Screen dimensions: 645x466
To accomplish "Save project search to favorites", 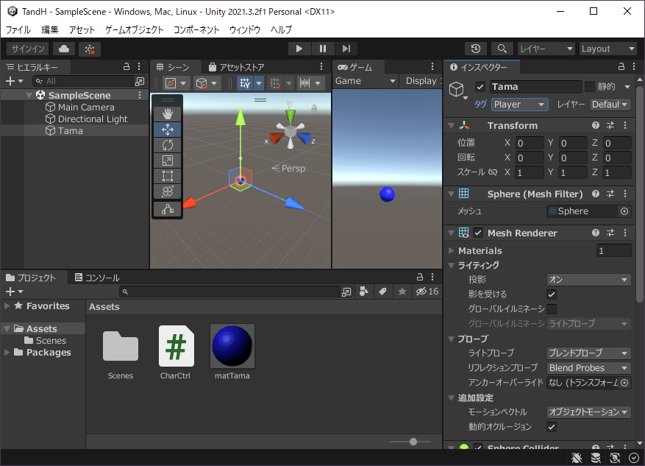I will pos(402,292).
